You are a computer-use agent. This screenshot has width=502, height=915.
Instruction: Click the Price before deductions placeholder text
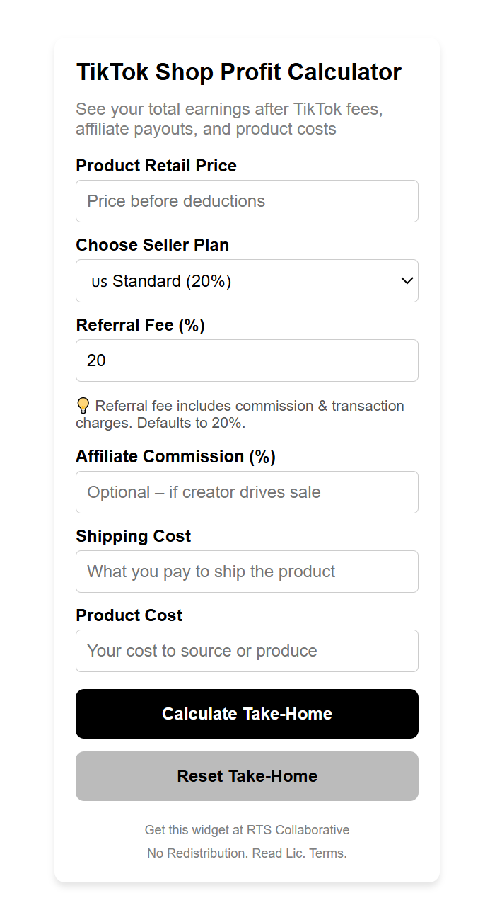point(175,201)
